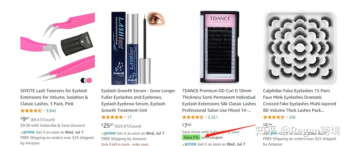Select the black color swatch for SIVOTE tweezers
The image size is (349, 146).
(83, 80)
